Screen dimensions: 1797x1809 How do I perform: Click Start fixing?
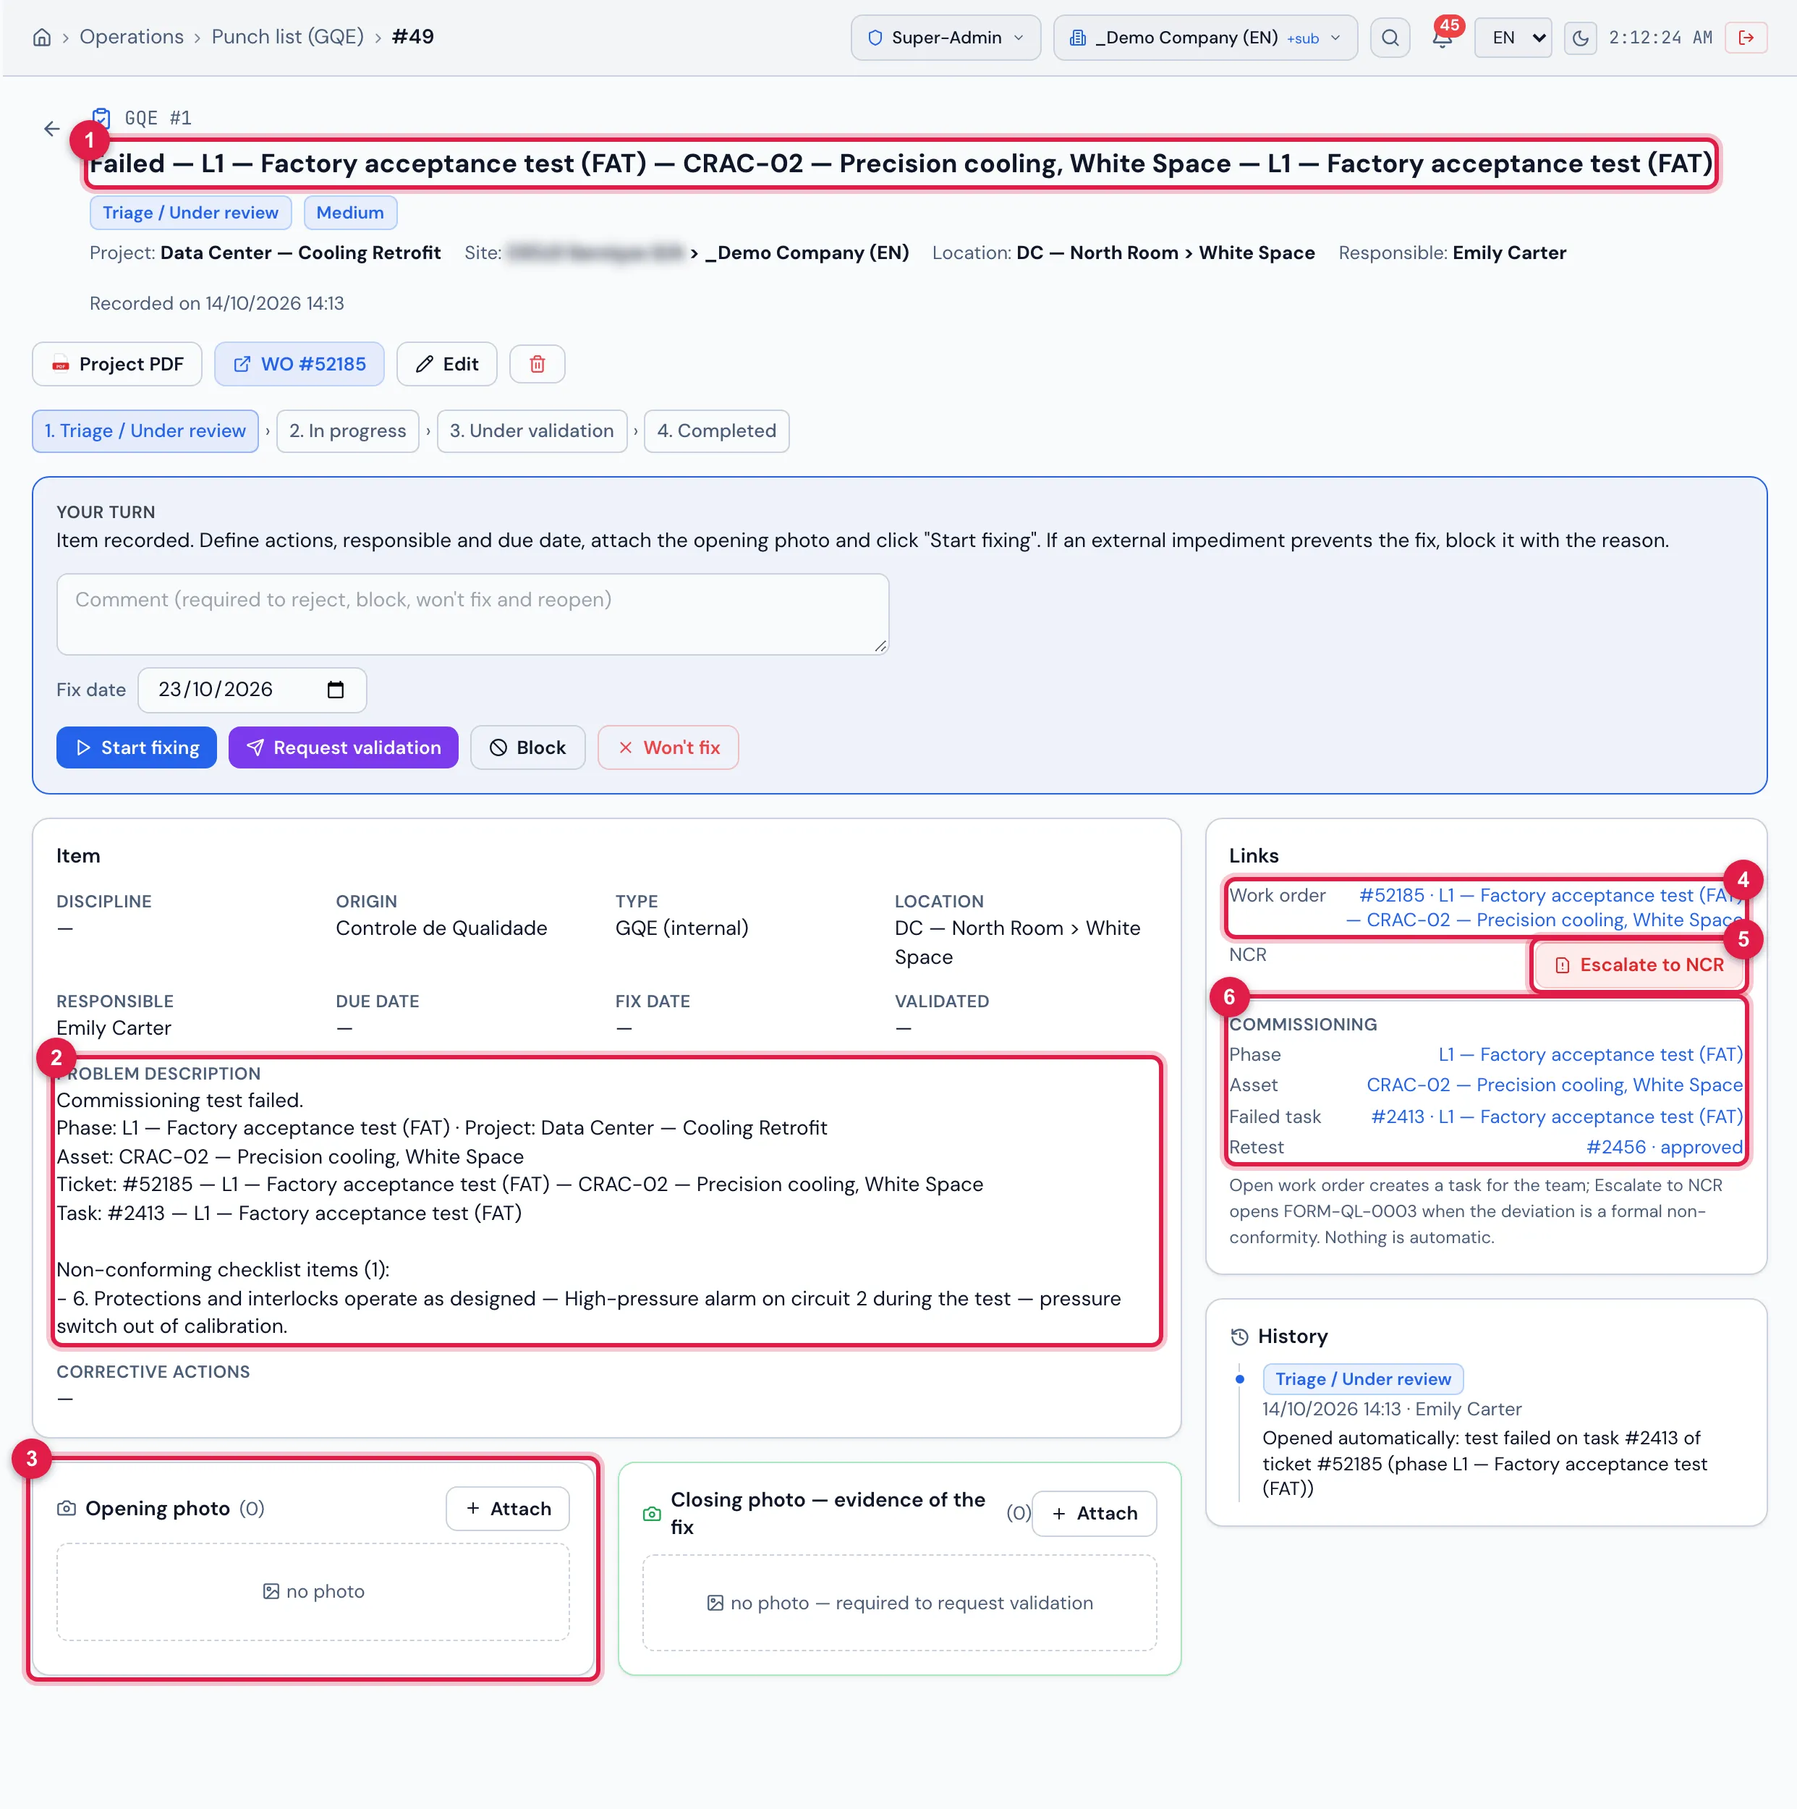pos(137,748)
